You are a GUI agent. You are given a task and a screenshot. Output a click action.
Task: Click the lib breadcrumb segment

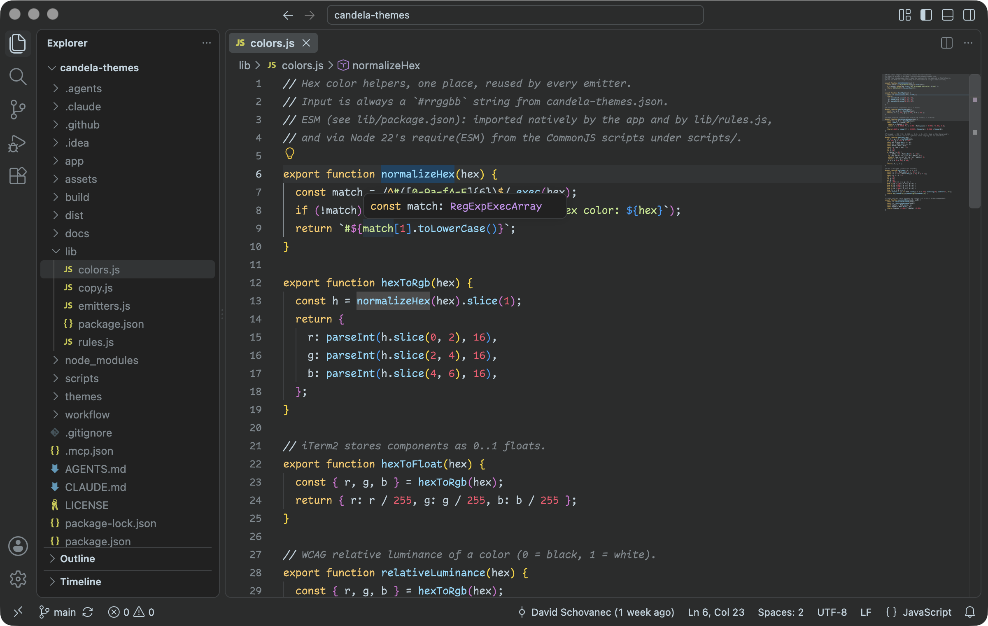click(x=245, y=65)
